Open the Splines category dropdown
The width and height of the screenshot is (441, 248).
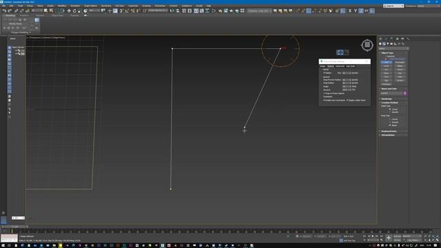pyautogui.click(x=393, y=48)
